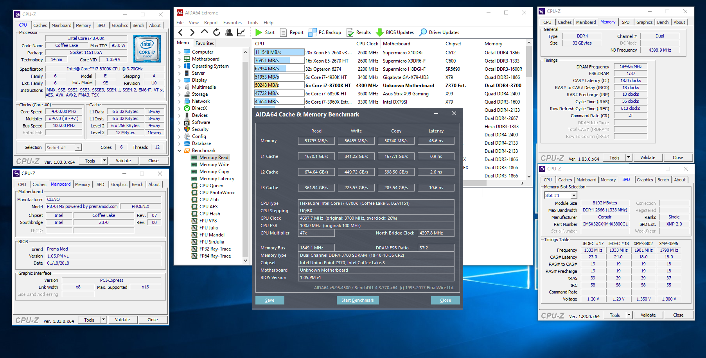Click the back navigation arrow in AIDA64
Image resolution: width=706 pixels, height=358 pixels.
tap(181, 32)
